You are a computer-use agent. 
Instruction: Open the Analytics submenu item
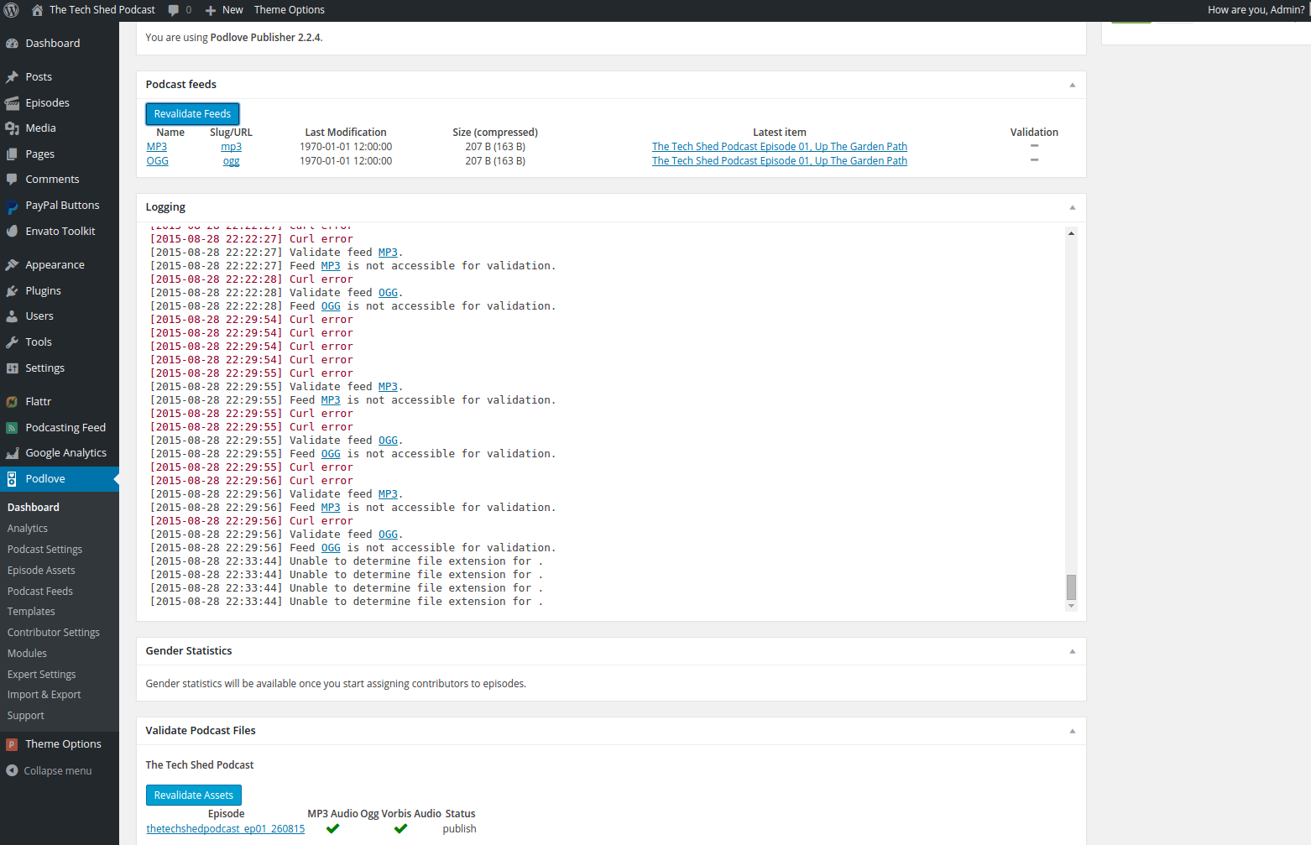[28, 529]
